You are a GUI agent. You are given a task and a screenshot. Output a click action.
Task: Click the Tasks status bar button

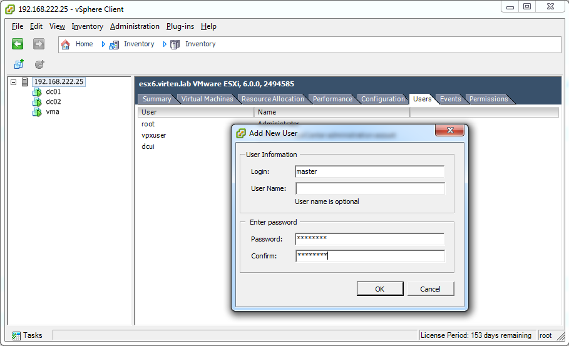(27, 335)
